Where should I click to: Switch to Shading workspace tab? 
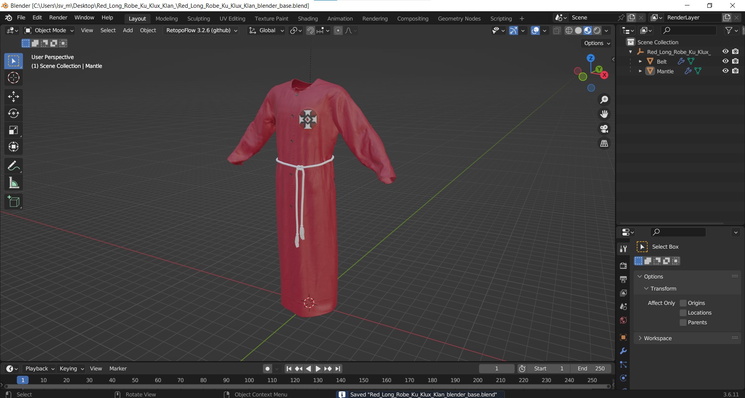click(308, 19)
